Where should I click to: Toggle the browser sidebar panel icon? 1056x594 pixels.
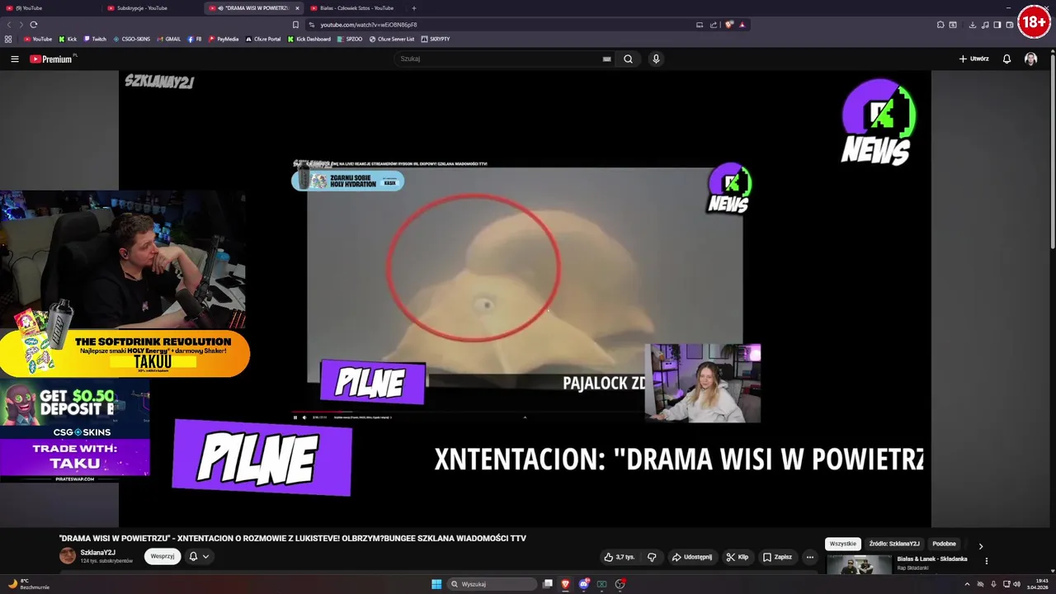coord(997,25)
